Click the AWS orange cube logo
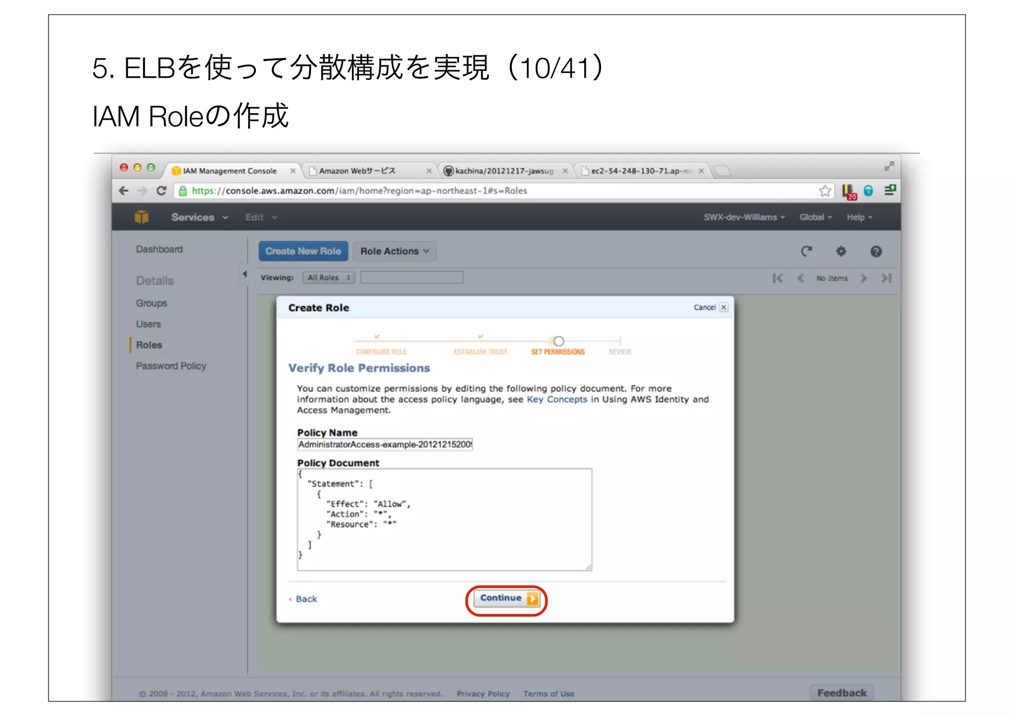The height and width of the screenshot is (716, 1014). (142, 217)
